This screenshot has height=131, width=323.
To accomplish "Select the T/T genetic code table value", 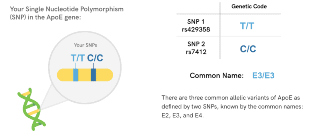I will [247, 26].
